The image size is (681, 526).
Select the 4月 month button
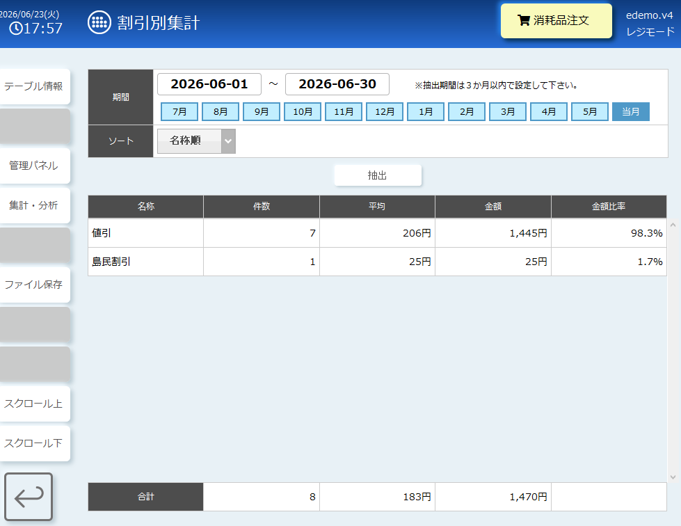pyautogui.click(x=549, y=111)
